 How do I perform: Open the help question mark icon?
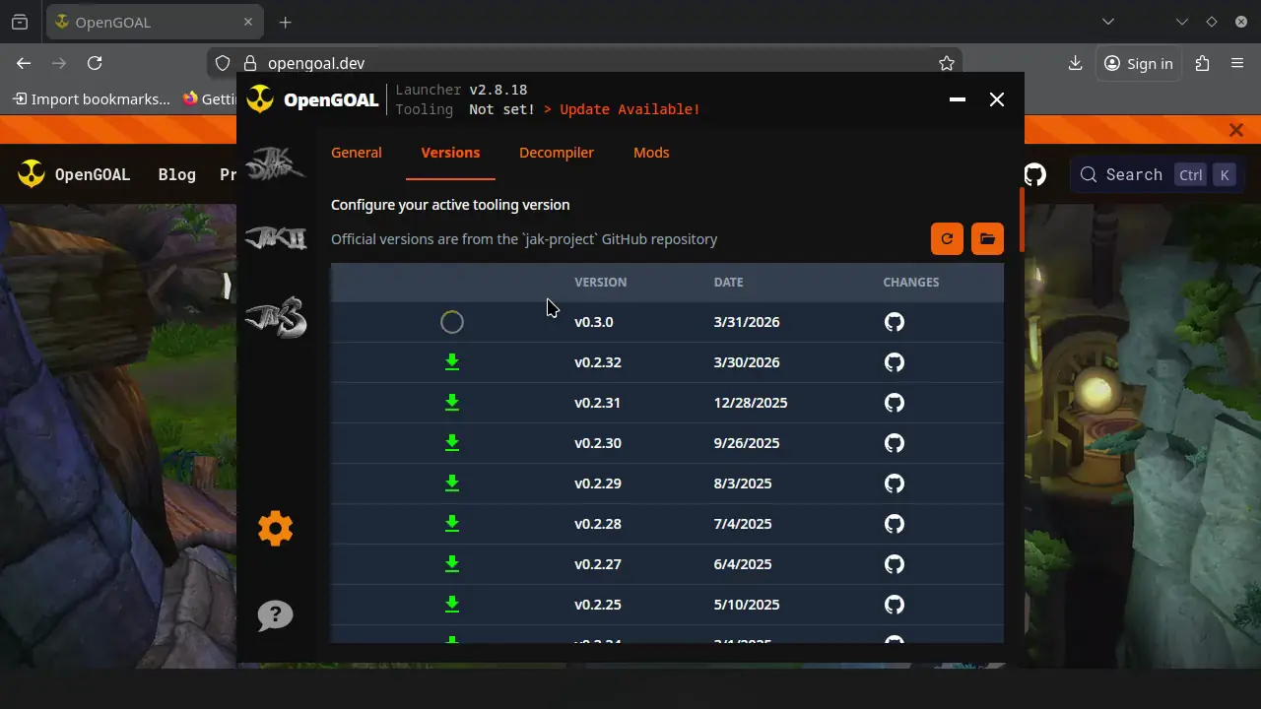click(275, 615)
